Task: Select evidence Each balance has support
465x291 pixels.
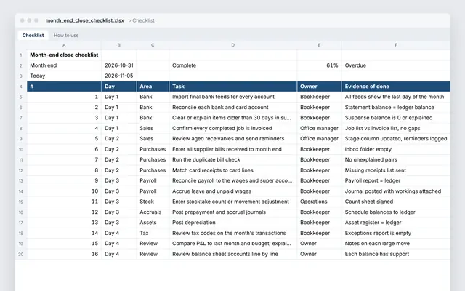Action: (396, 254)
